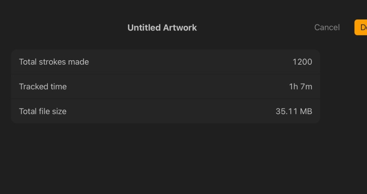
Task: Tap the 35.11 number
Action: pyautogui.click(x=286, y=111)
